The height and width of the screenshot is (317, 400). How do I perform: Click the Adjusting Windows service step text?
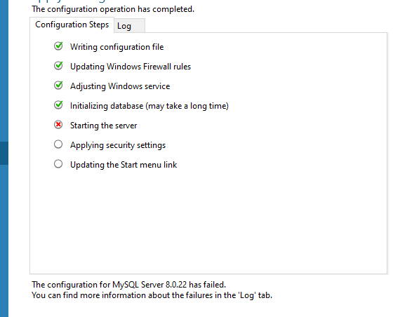click(120, 86)
